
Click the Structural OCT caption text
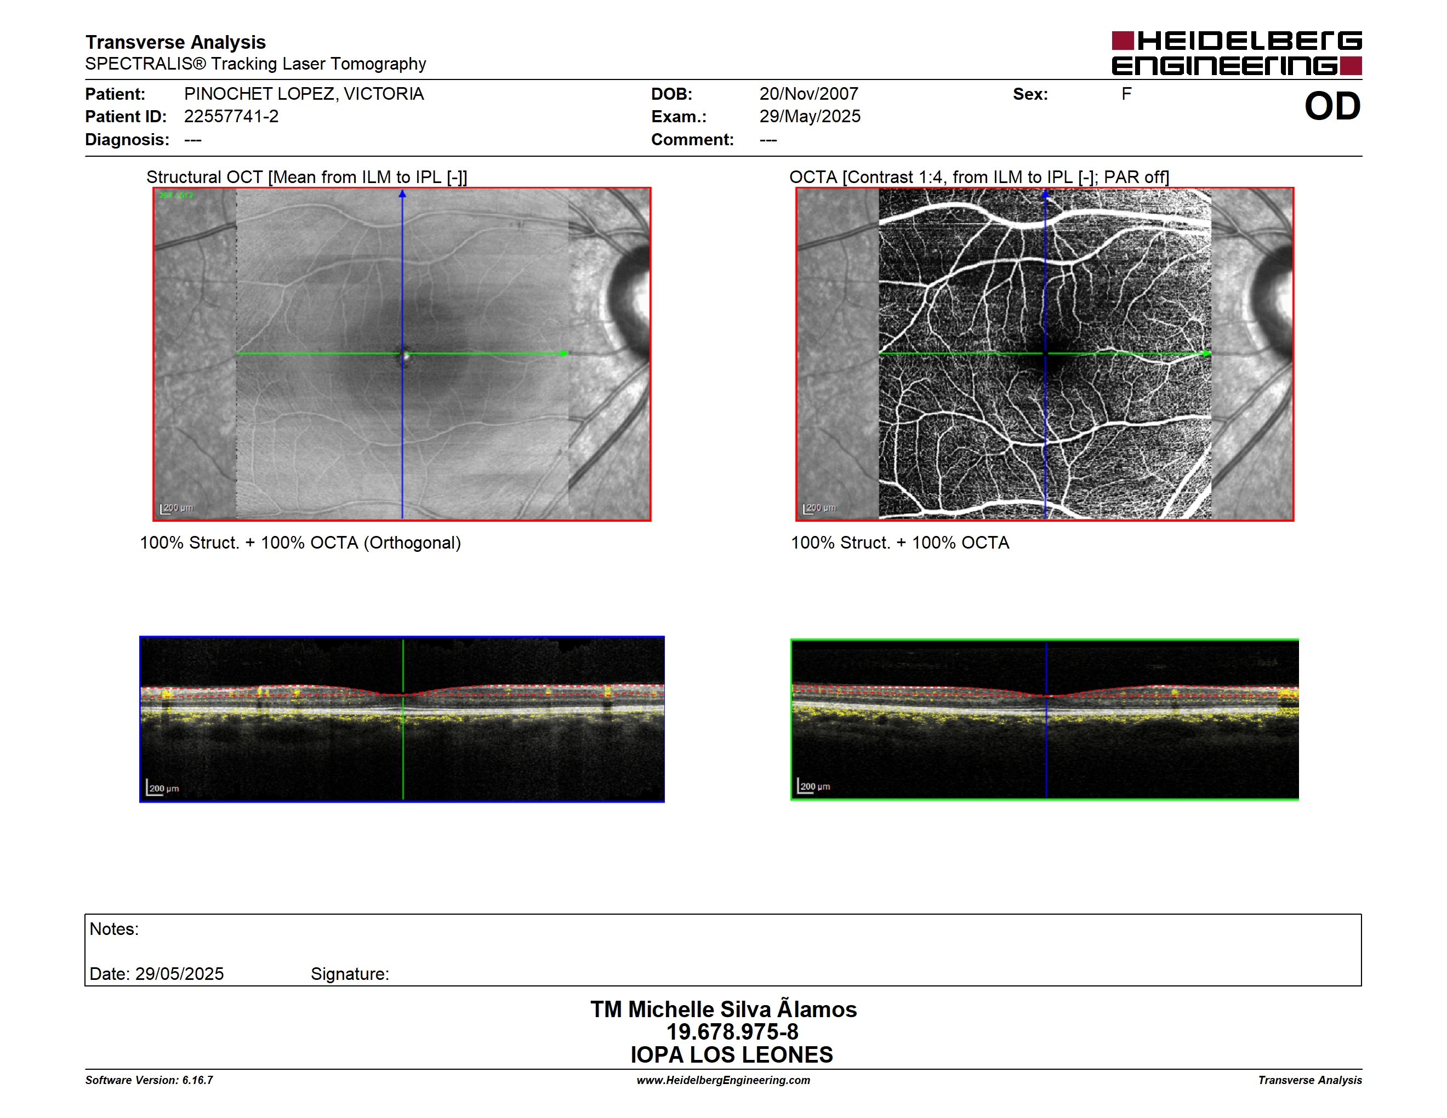307,177
